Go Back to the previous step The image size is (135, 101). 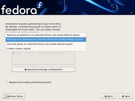(x=108, y=96)
